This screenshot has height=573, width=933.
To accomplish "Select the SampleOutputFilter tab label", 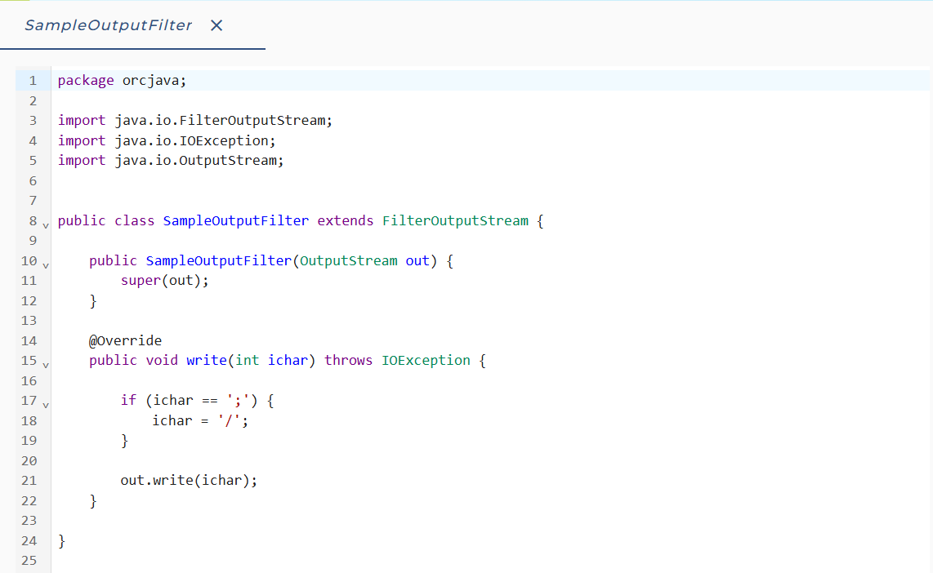I will click(108, 25).
